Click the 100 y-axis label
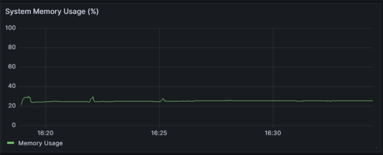 (x=10, y=28)
